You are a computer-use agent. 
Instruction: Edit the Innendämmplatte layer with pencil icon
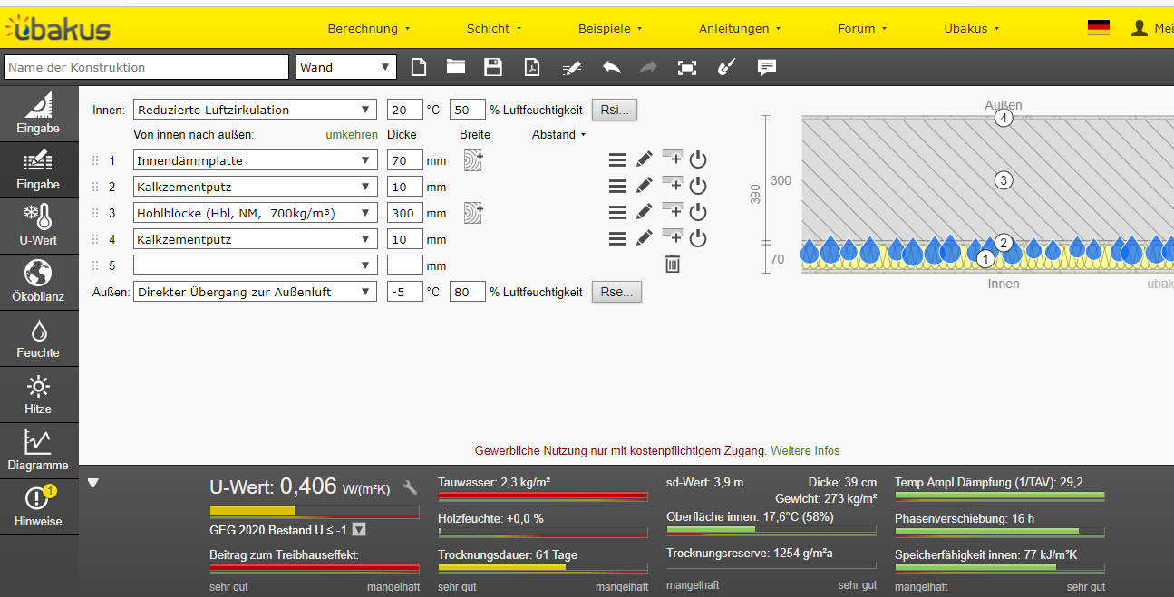pos(644,160)
